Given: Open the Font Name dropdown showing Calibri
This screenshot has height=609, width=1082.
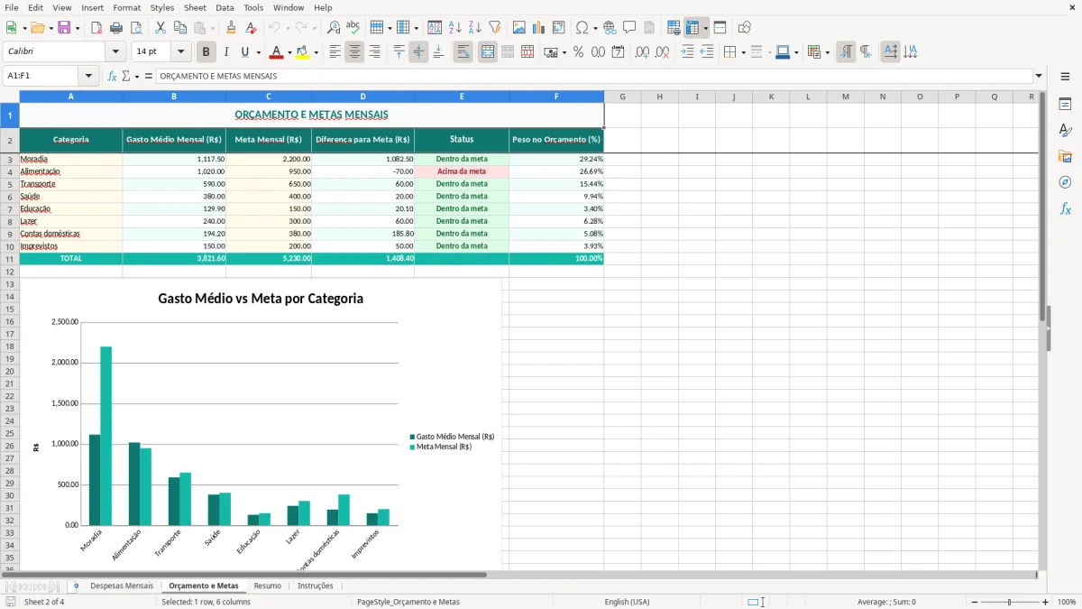Looking at the screenshot, I should point(115,52).
